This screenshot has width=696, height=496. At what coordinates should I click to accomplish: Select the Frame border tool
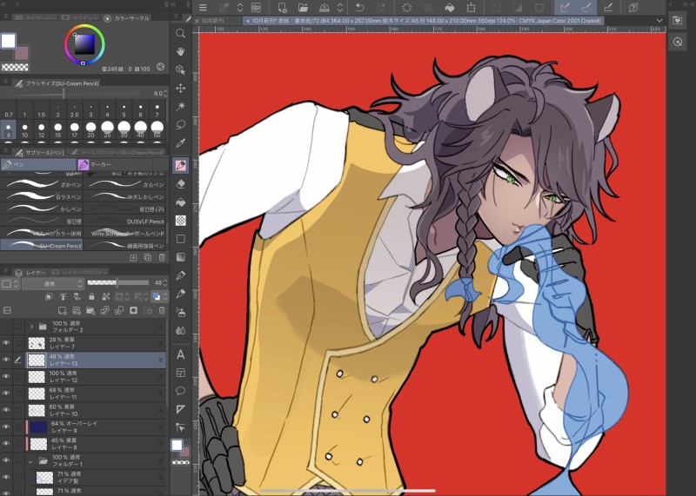point(180,373)
